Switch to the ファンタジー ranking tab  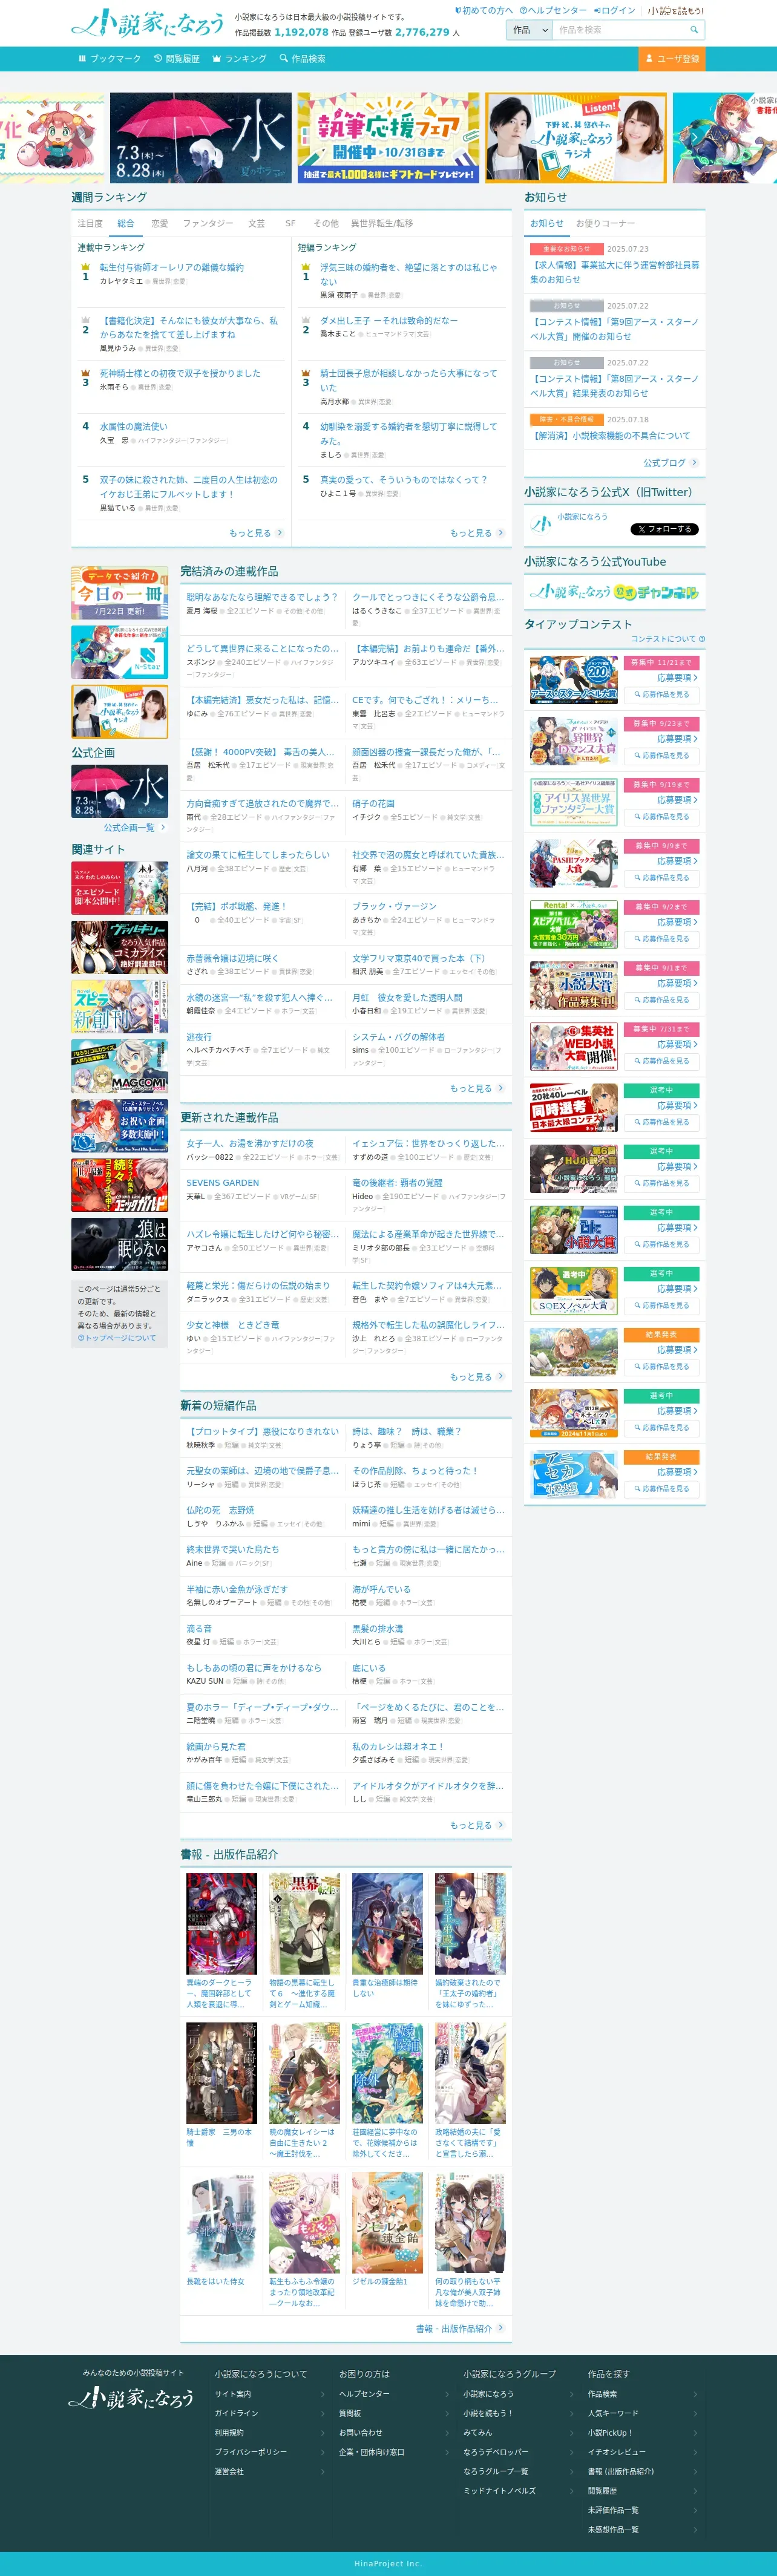[x=208, y=224]
